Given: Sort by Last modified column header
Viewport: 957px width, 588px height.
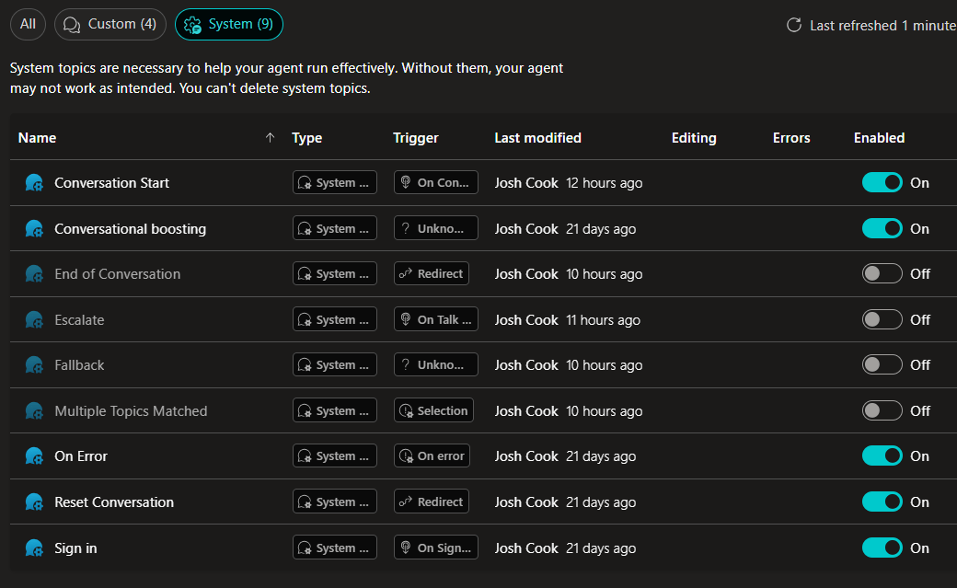Looking at the screenshot, I should tap(537, 138).
